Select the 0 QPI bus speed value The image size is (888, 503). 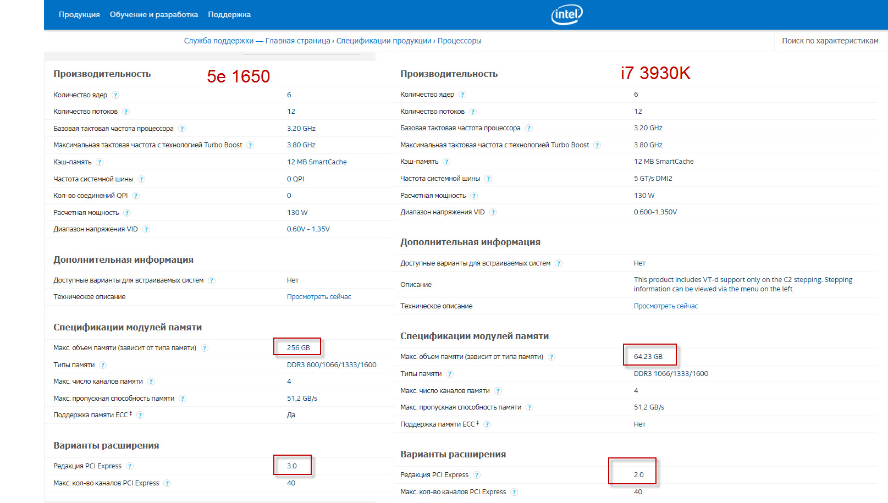(295, 179)
